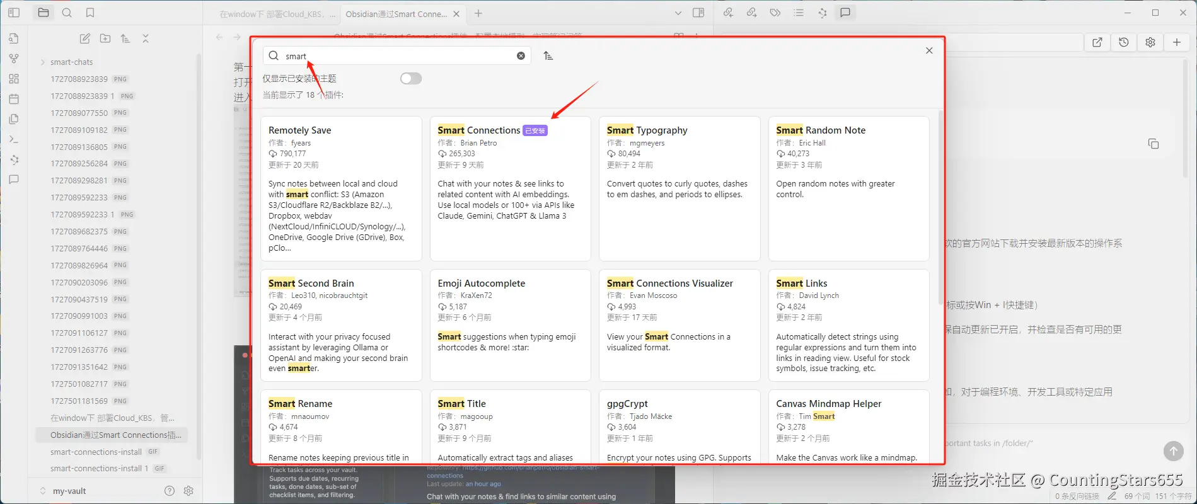This screenshot has width=1197, height=504.
Task: Focus the plugin search field containing smart
Action: pyautogui.click(x=397, y=55)
